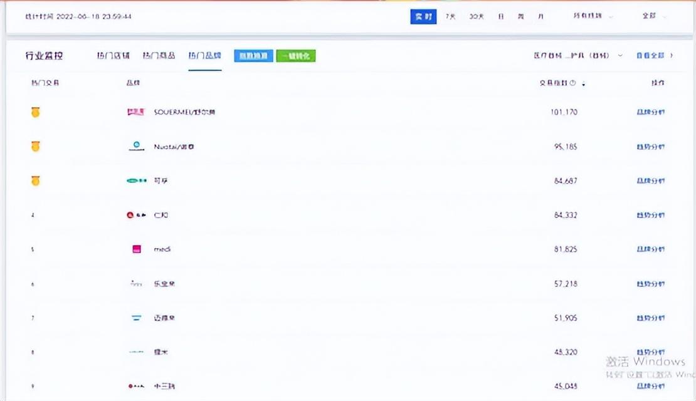Screen dimensions: 696x401
Task: Switch to the 热门商品 tab
Action: [159, 56]
